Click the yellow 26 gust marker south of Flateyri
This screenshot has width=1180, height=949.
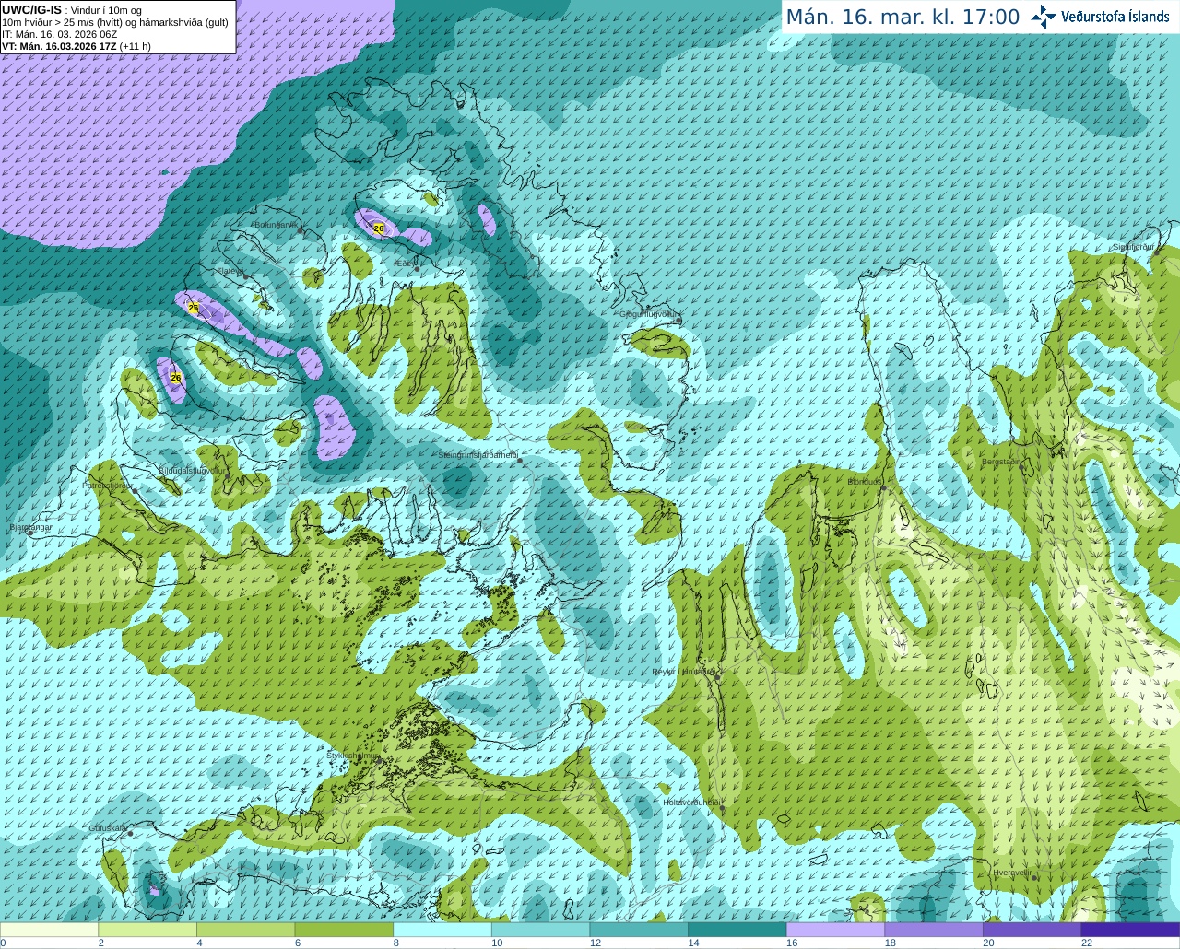coord(176,378)
